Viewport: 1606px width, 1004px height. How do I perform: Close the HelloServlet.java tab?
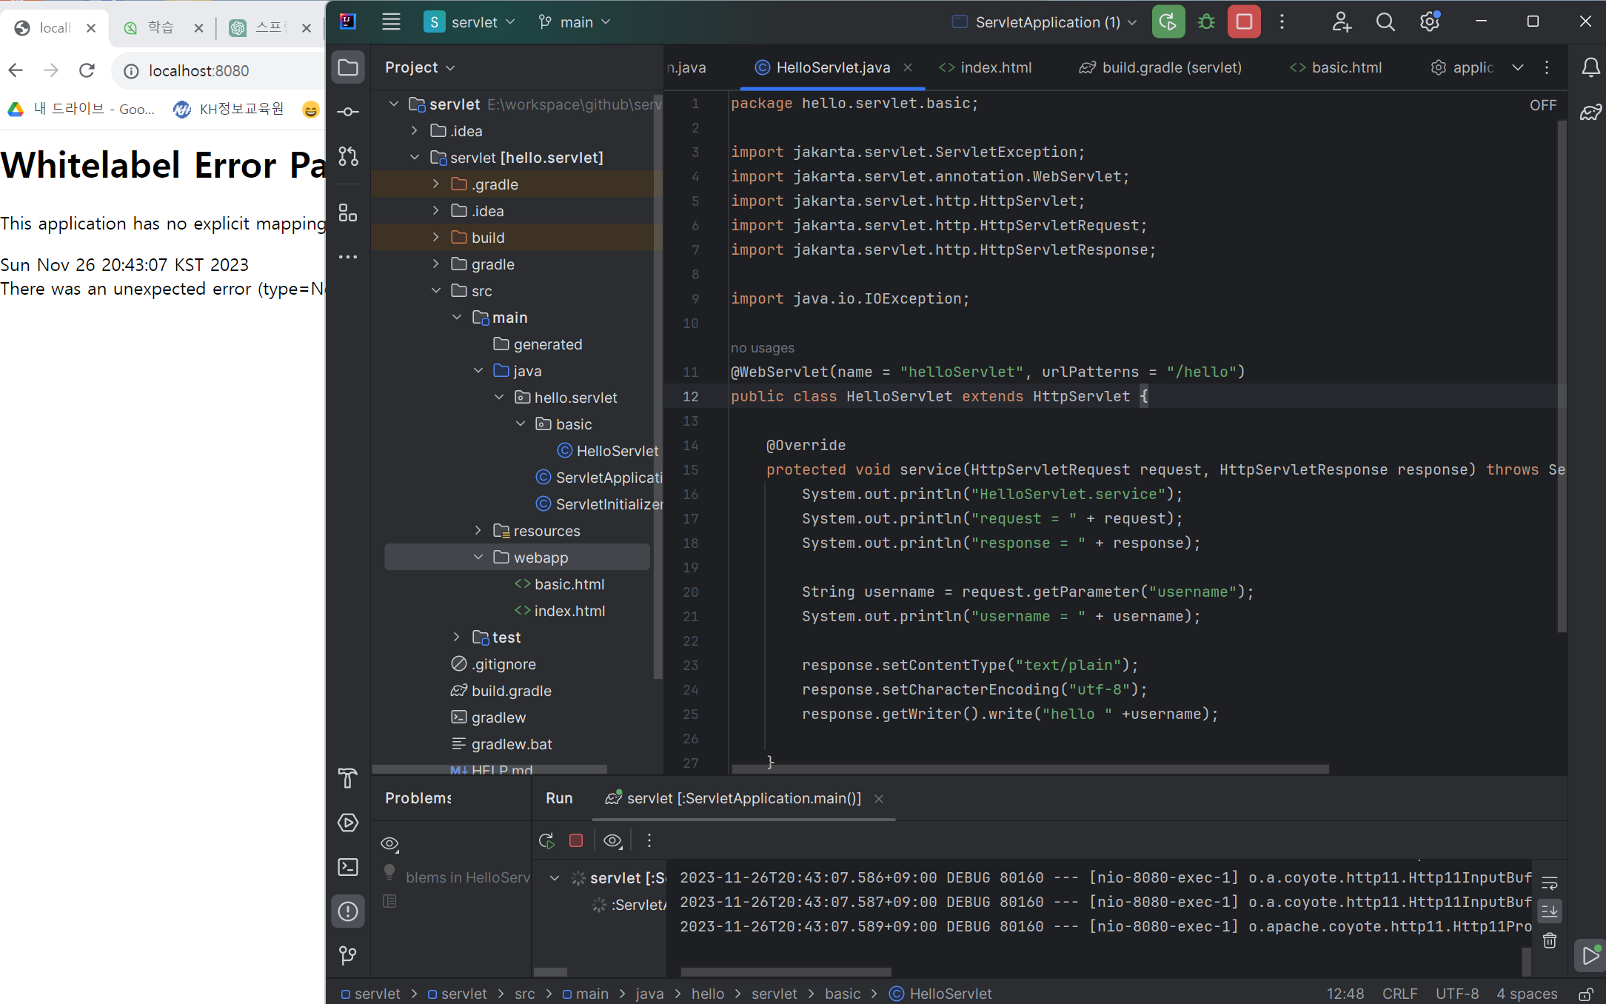908,67
